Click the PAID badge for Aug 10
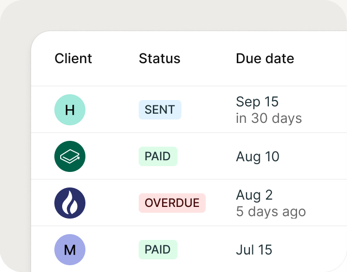 pyautogui.click(x=158, y=156)
